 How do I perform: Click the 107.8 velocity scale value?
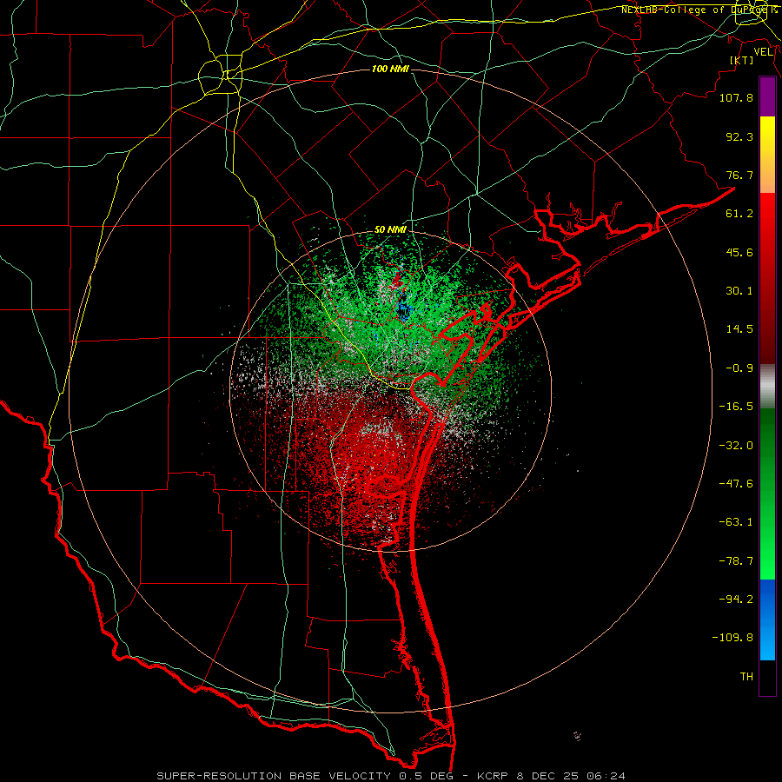[736, 97]
